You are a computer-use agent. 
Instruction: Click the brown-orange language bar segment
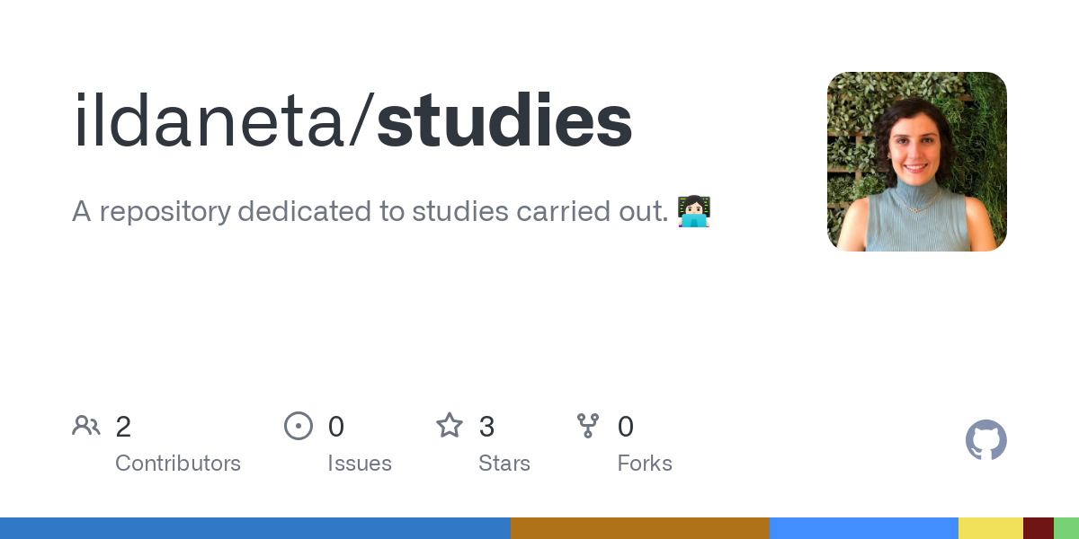pyautogui.click(x=639, y=528)
